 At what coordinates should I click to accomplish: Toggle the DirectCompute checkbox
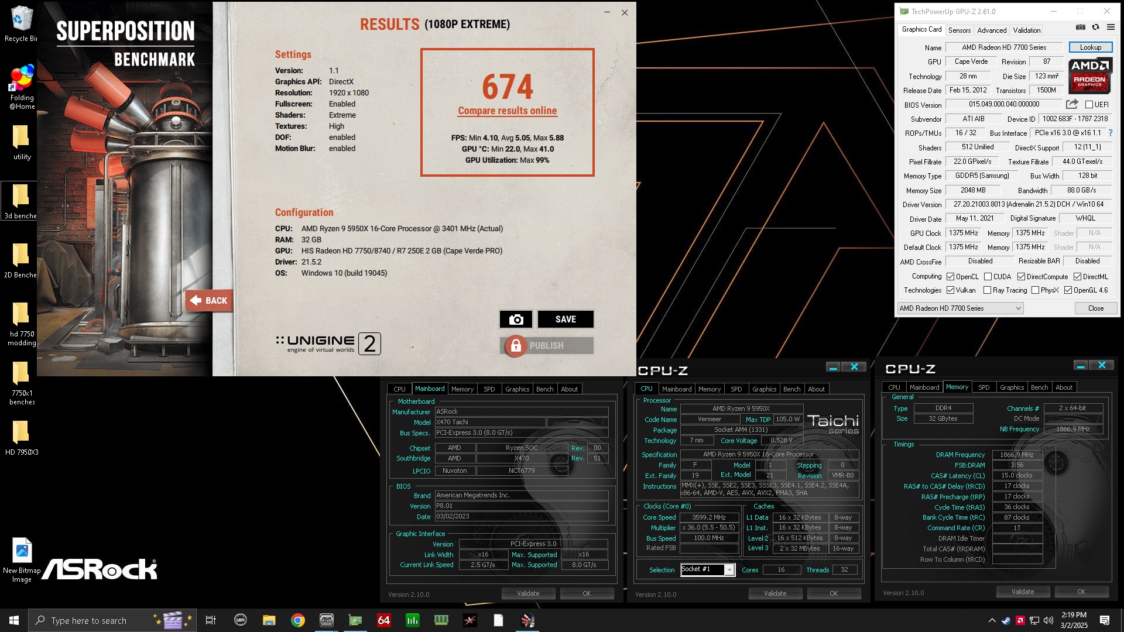click(1022, 277)
